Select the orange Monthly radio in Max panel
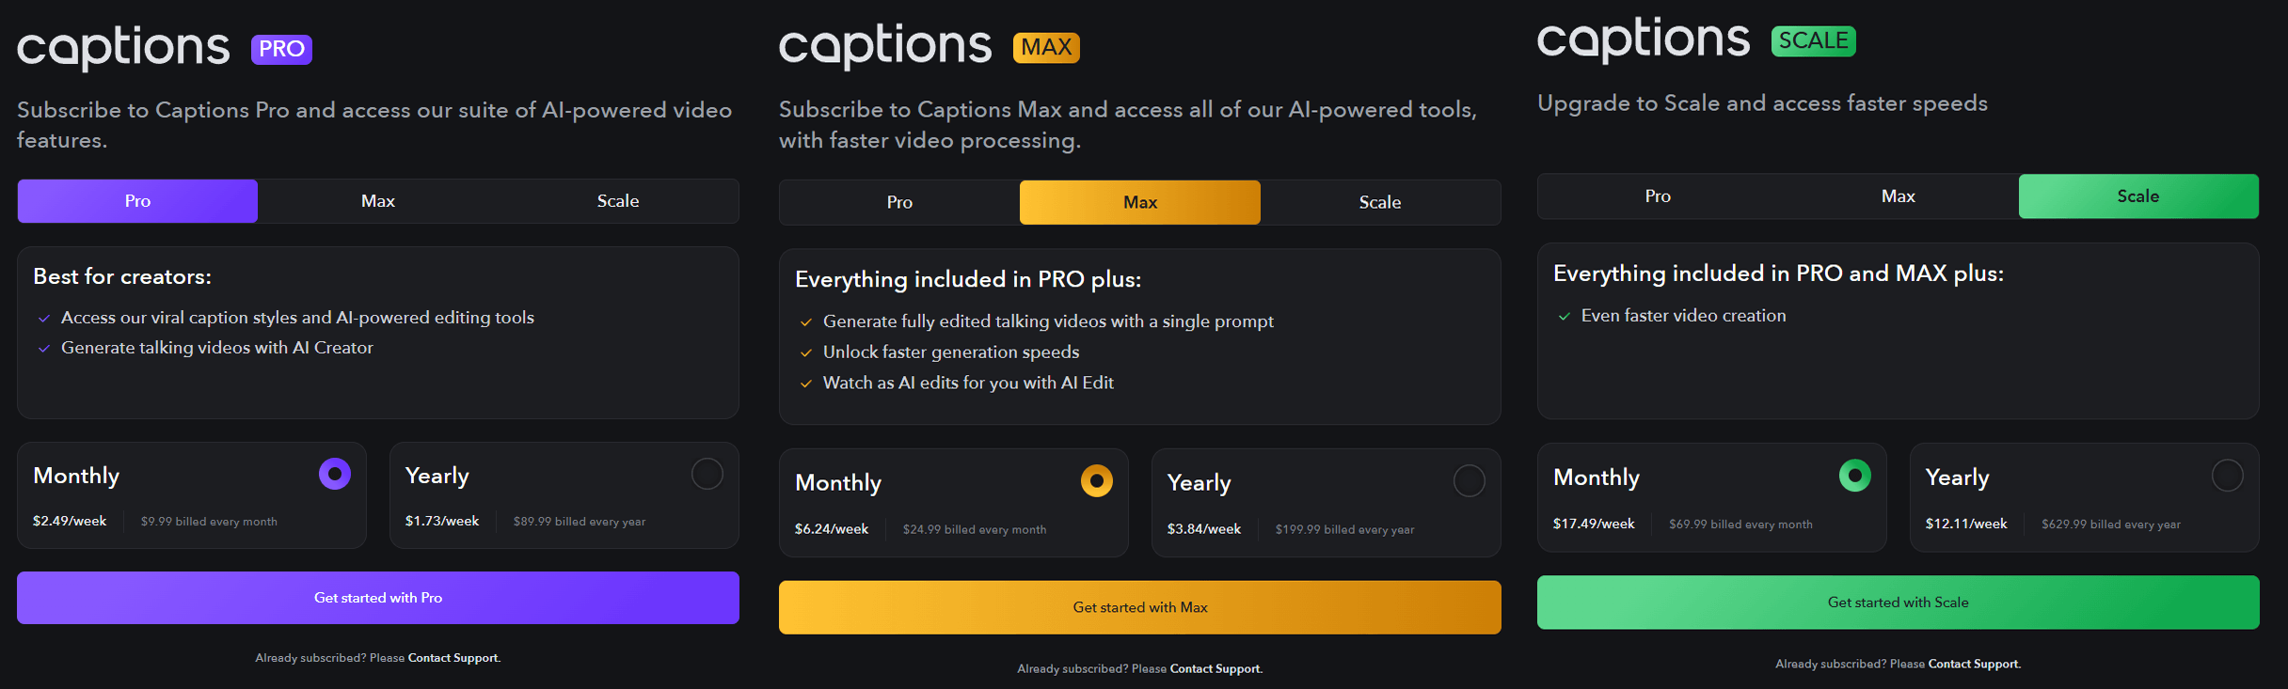This screenshot has height=689, width=2288. coord(1097,480)
